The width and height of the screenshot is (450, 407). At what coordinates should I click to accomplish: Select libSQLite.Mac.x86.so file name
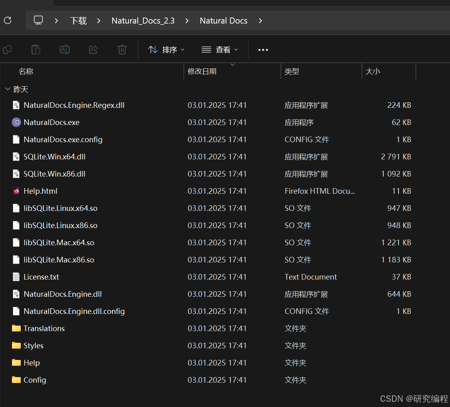pos(59,260)
